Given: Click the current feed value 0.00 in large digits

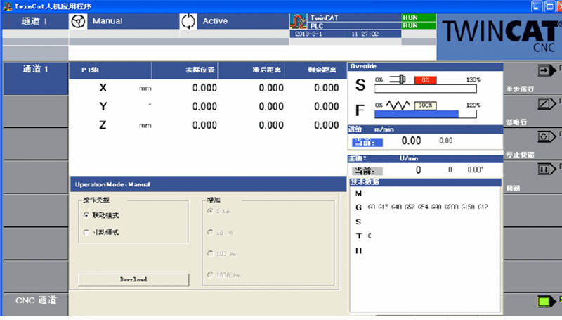Looking at the screenshot, I should click(411, 141).
